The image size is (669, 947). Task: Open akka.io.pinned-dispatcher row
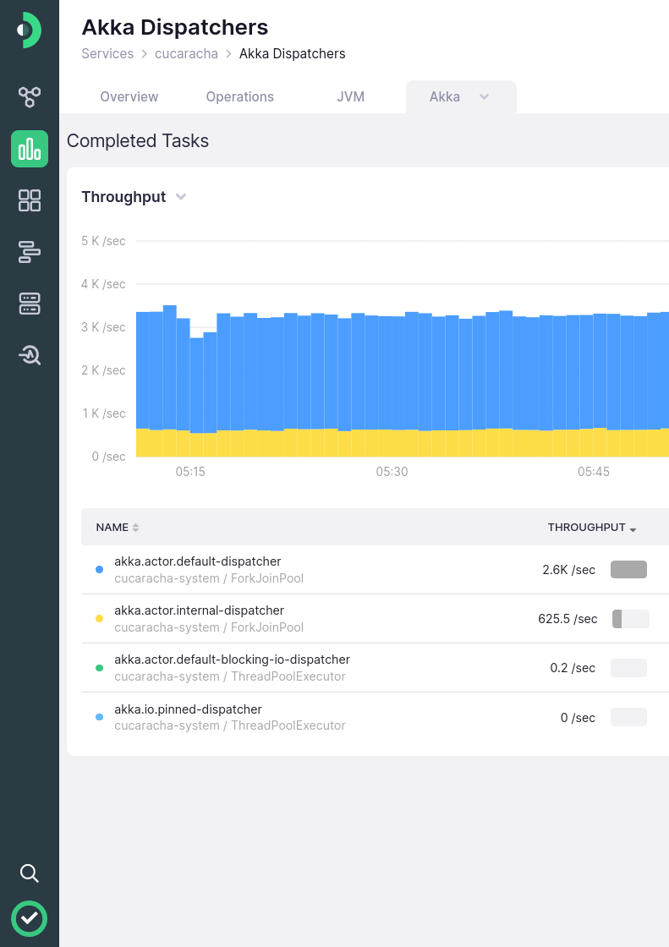375,718
